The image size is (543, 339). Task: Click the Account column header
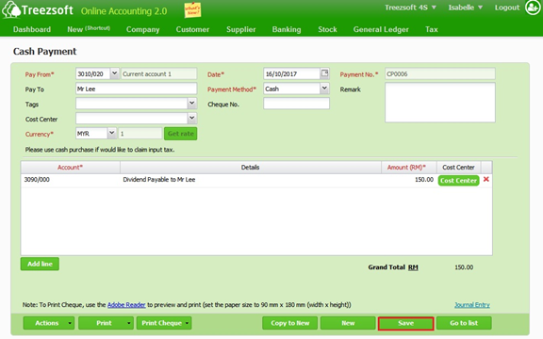tap(71, 168)
